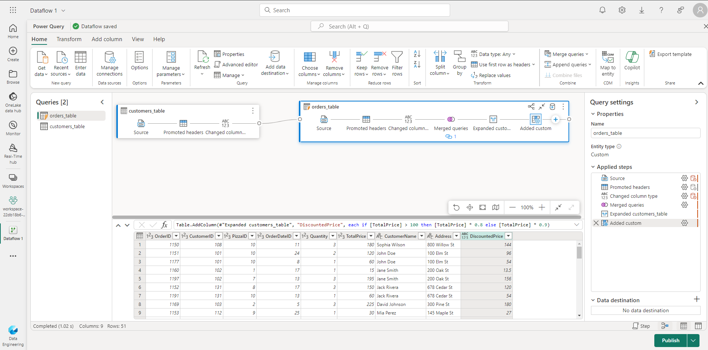
Task: Collapse the Applied steps section
Action: 593,167
